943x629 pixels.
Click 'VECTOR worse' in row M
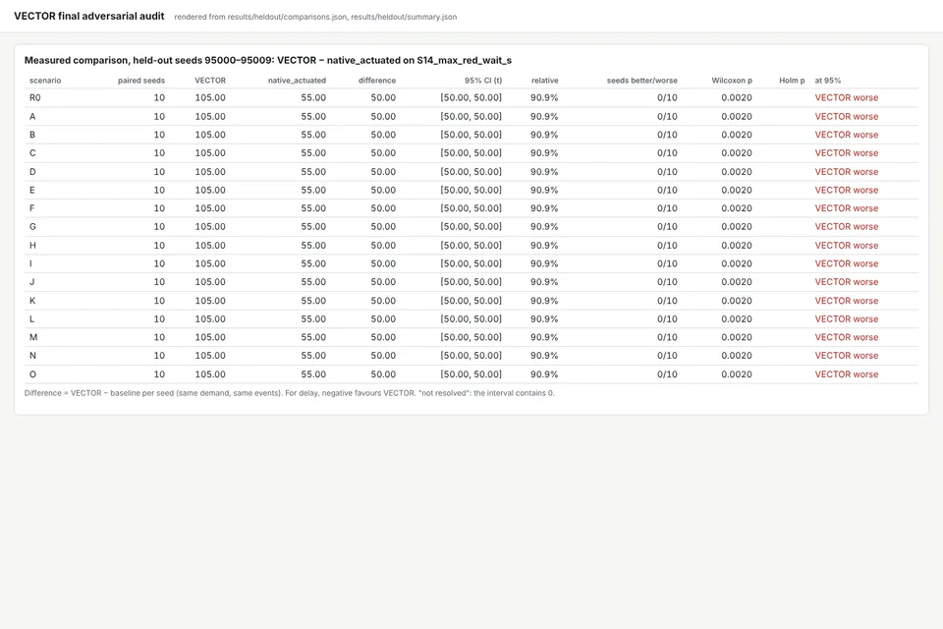(846, 337)
